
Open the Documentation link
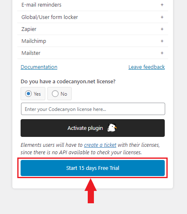(39, 67)
